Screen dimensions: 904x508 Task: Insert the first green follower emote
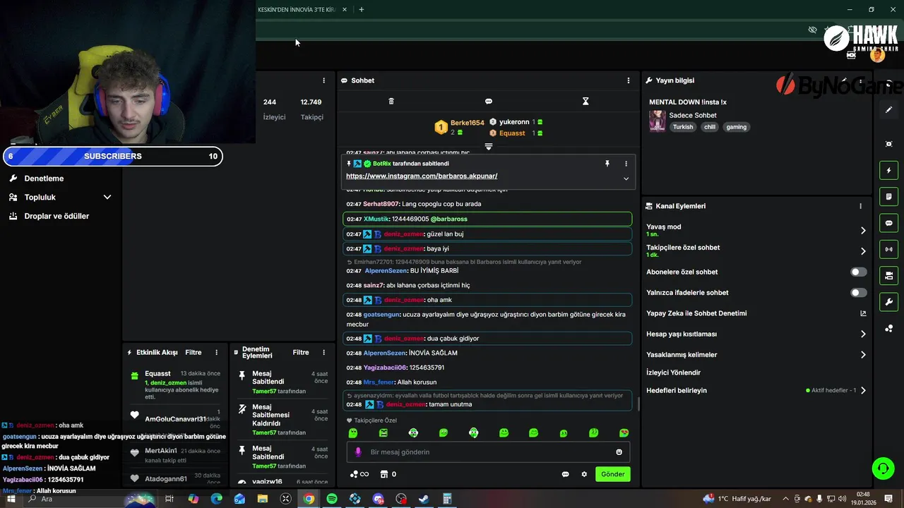(353, 433)
